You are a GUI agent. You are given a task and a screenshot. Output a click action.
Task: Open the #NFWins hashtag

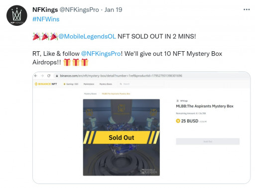click(46, 19)
